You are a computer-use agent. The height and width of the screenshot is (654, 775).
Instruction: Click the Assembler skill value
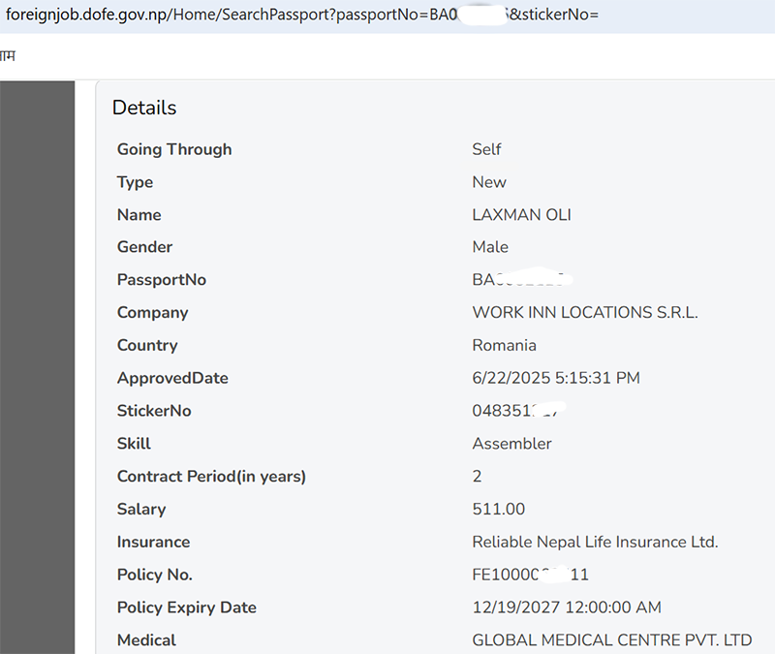511,444
